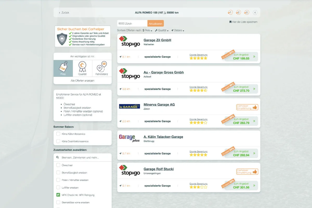Go back using the Zurück link

pos(64,12)
